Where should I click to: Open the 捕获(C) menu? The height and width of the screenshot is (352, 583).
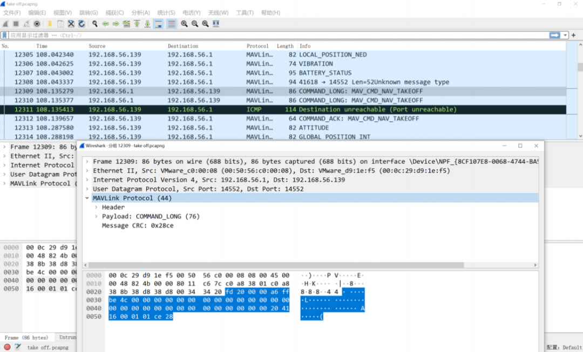tap(114, 12)
